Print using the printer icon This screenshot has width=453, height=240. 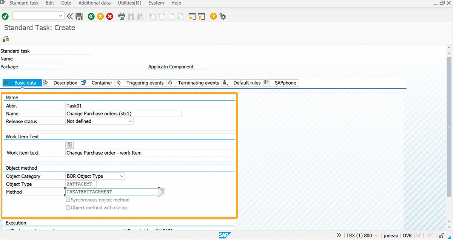click(x=122, y=16)
